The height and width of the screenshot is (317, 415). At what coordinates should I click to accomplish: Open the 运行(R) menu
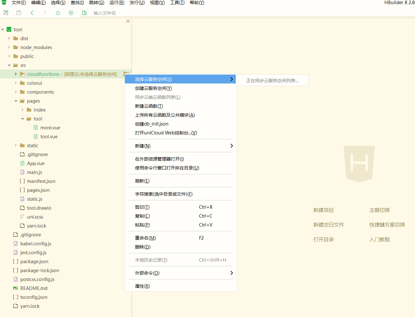tap(117, 3)
